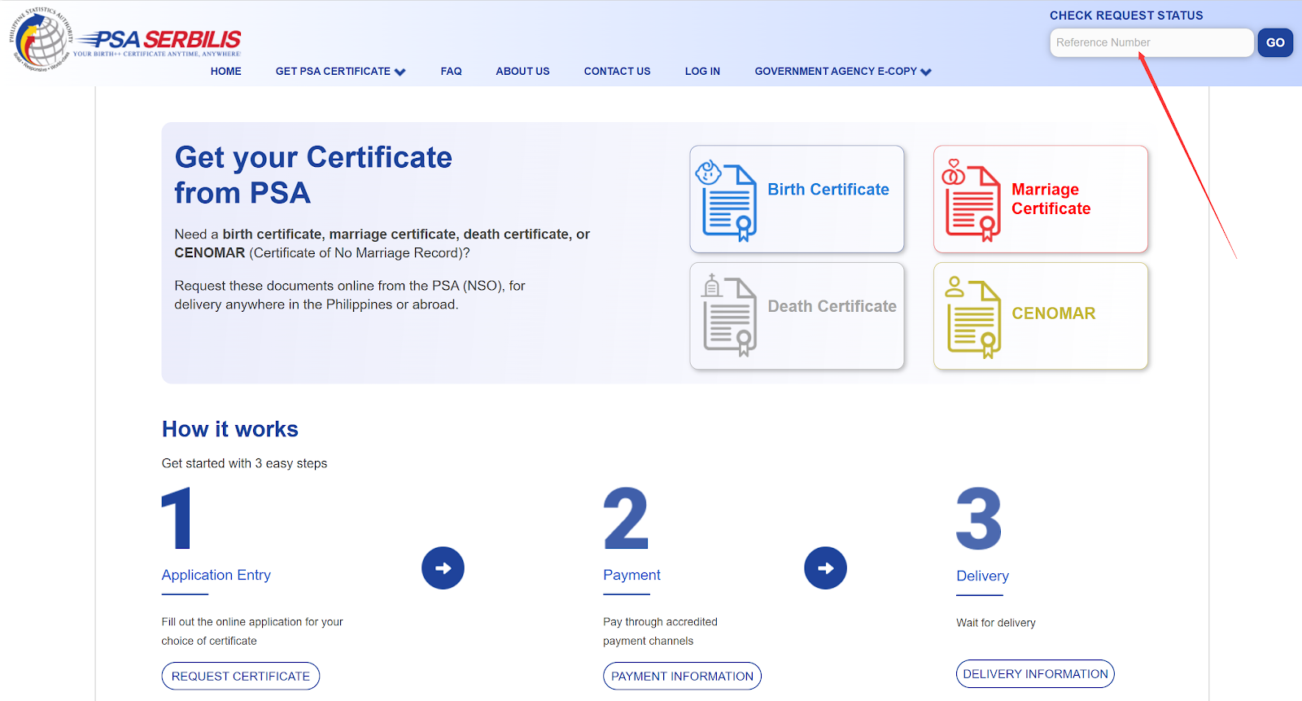
Task: Click the Application Entry link
Action: tap(216, 575)
